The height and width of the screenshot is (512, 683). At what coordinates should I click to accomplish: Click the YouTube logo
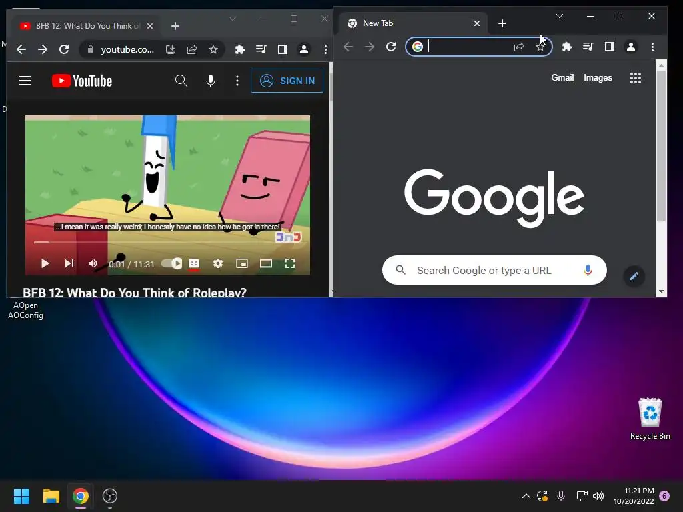tap(82, 81)
